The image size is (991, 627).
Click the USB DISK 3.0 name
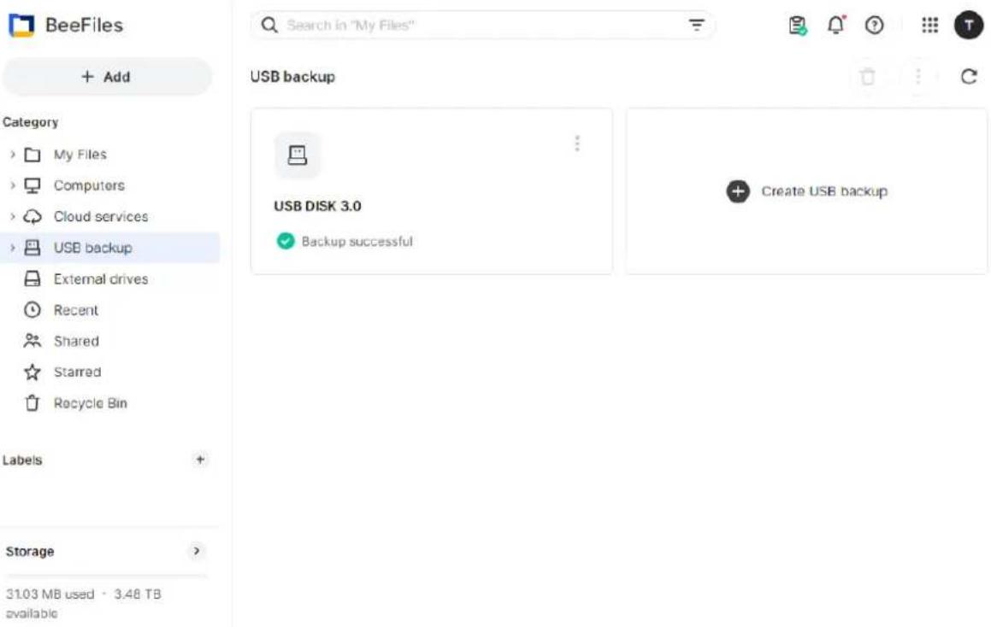pos(317,206)
